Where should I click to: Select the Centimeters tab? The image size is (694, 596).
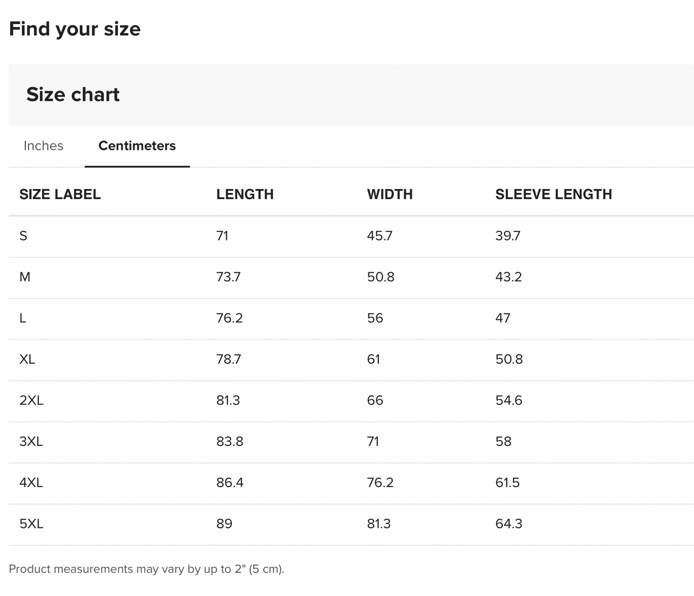pos(137,146)
